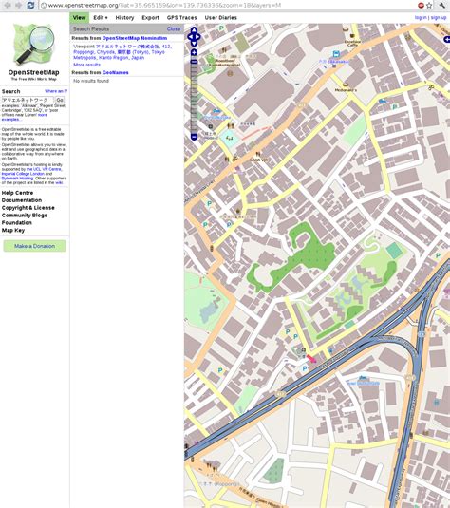This screenshot has width=450, height=508.
Task: Click the browser forward arrow
Action: pyautogui.click(x=19, y=5)
